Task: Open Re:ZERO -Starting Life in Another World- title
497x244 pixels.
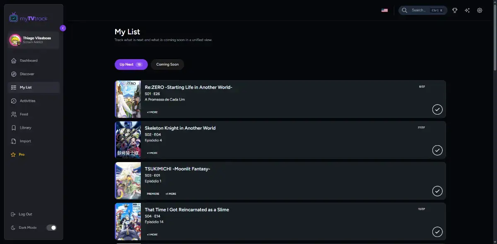Action: (188, 87)
